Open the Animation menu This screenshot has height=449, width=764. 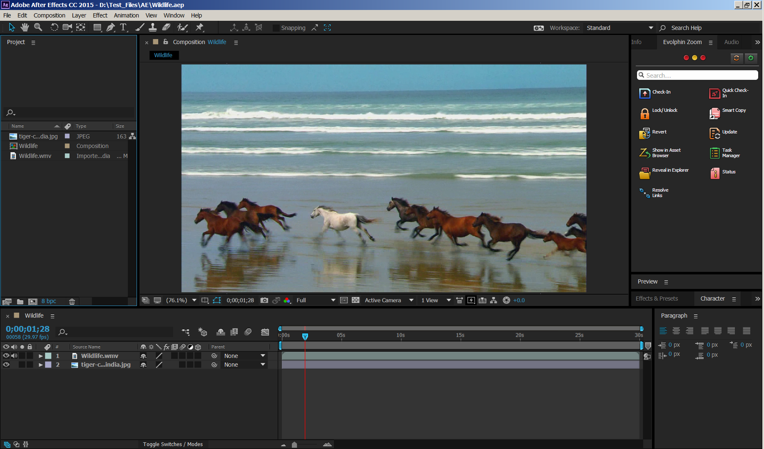126,15
